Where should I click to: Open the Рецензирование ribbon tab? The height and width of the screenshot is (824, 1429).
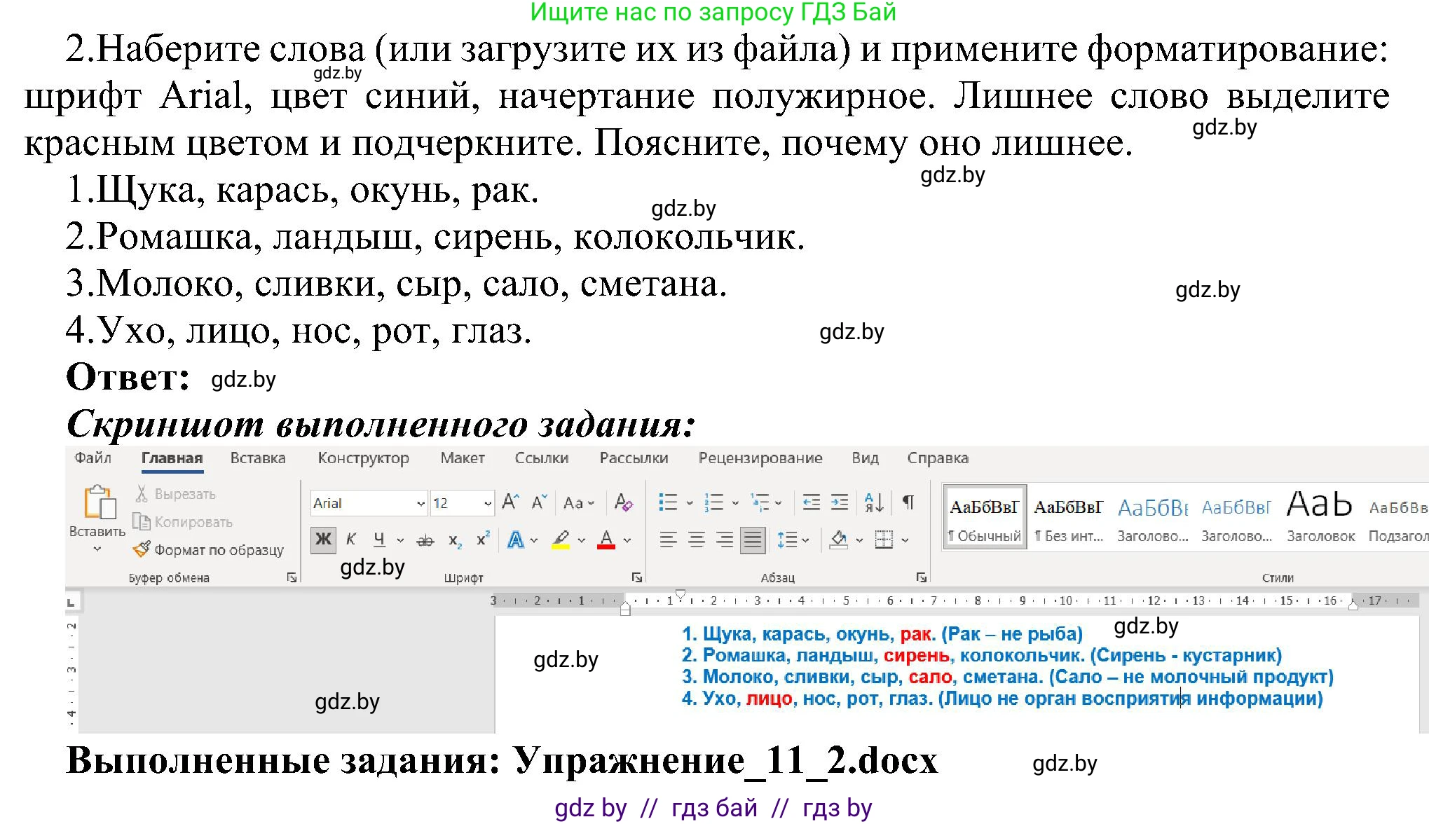coord(760,458)
